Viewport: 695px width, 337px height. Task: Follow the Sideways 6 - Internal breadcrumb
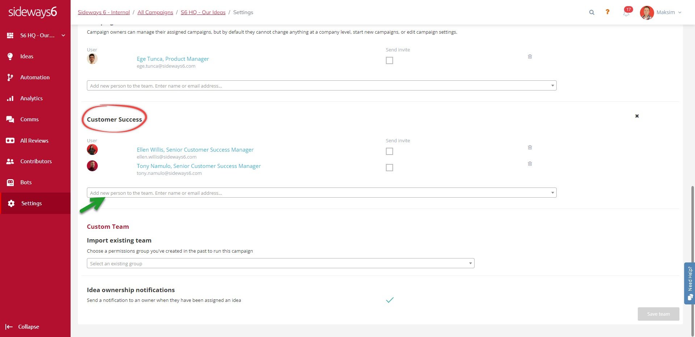pos(104,12)
